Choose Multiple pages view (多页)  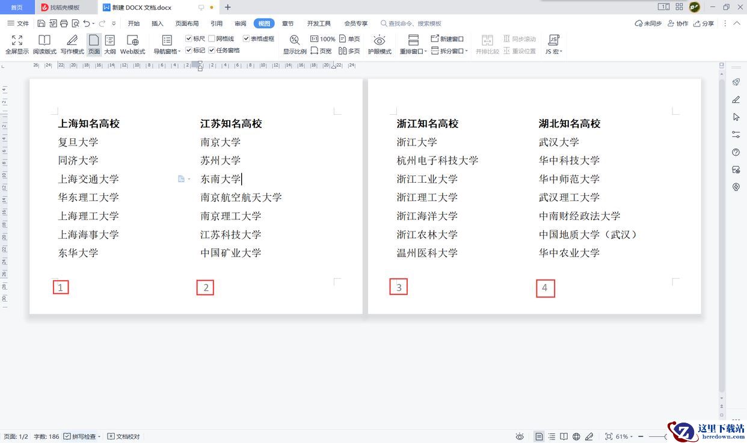point(349,51)
